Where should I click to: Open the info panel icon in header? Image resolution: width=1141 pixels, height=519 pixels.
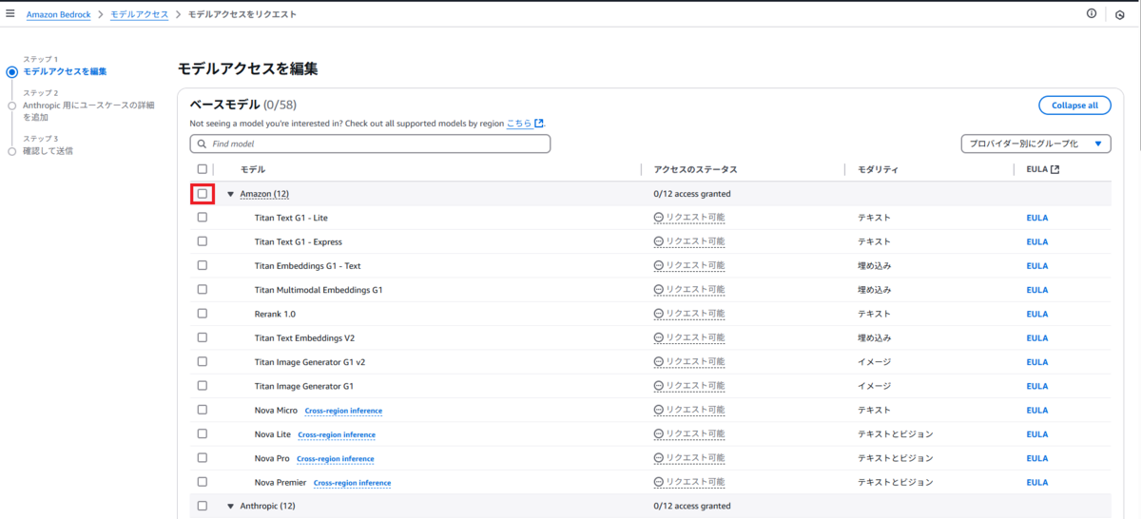pyautogui.click(x=1092, y=14)
